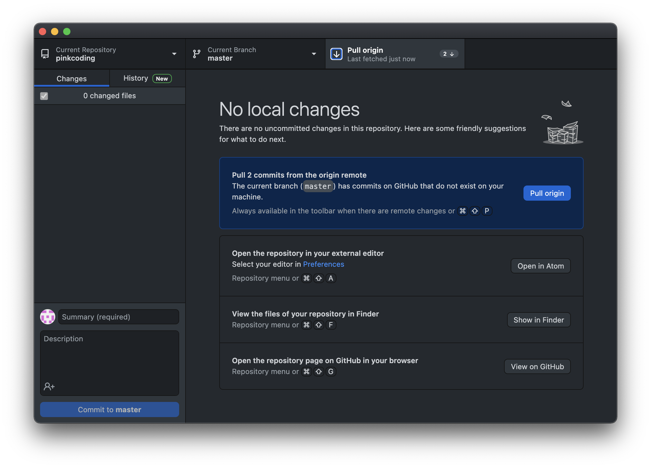Click 'Open the repository page on GitHub' heading
Screen dimensions: 651x468
click(325, 361)
